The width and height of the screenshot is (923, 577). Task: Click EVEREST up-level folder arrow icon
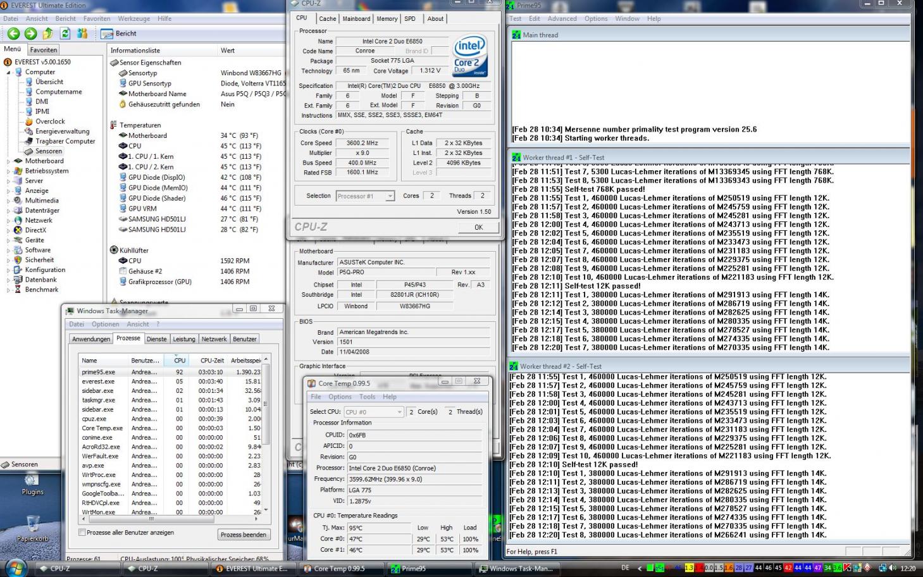coord(48,34)
